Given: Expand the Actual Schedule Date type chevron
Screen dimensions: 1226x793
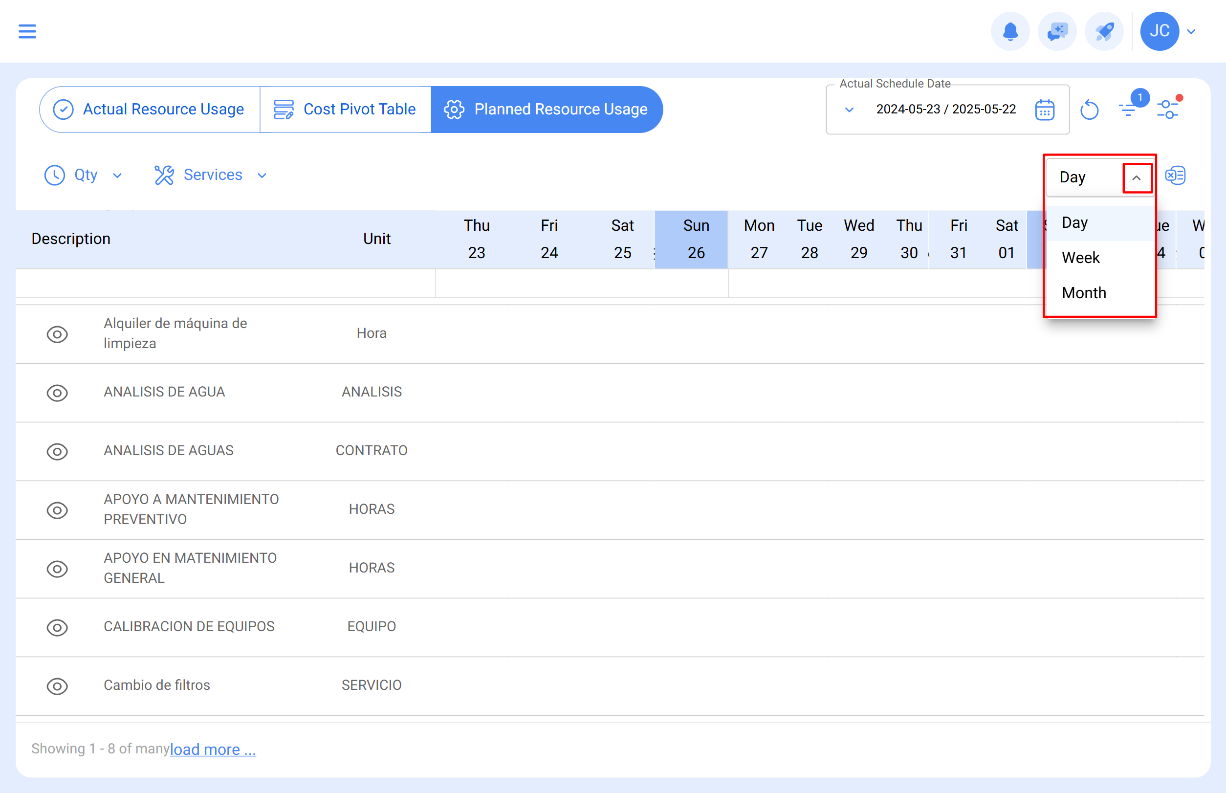Looking at the screenshot, I should [849, 110].
